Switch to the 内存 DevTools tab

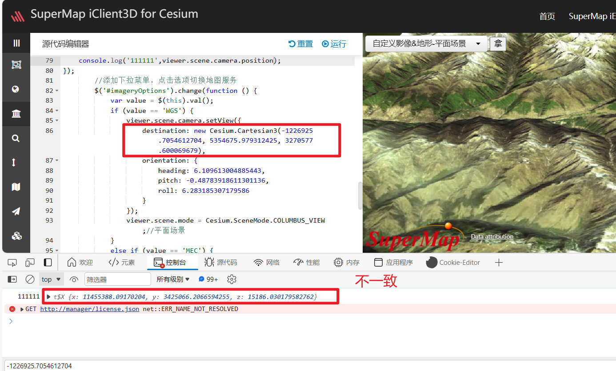[347, 263]
